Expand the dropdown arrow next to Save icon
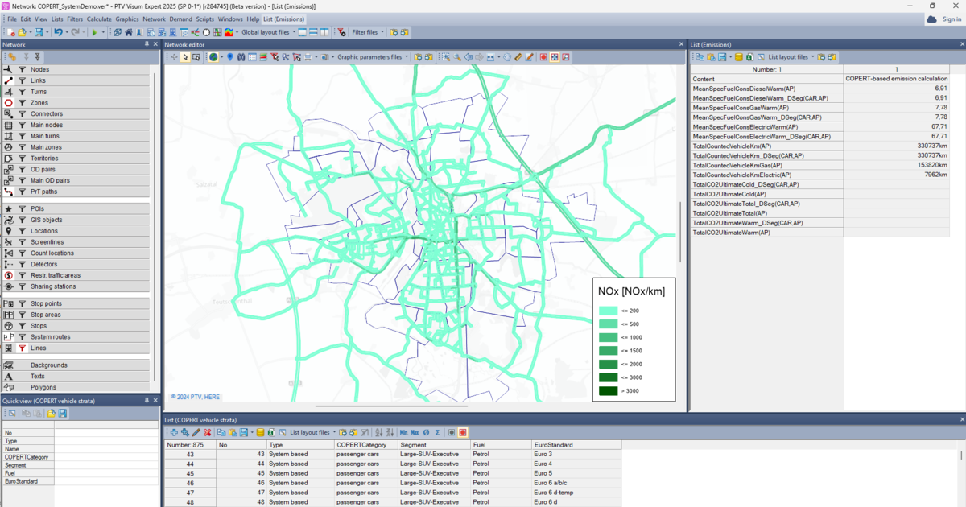 click(x=47, y=32)
